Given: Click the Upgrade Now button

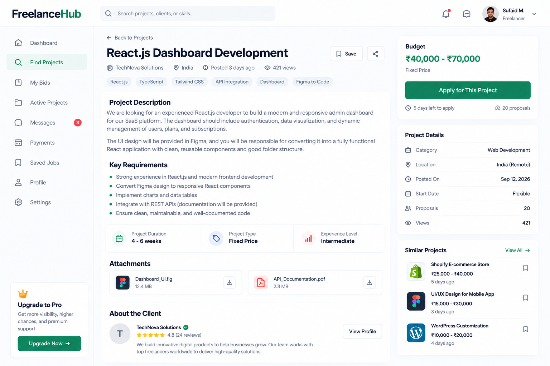Looking at the screenshot, I should (49, 343).
